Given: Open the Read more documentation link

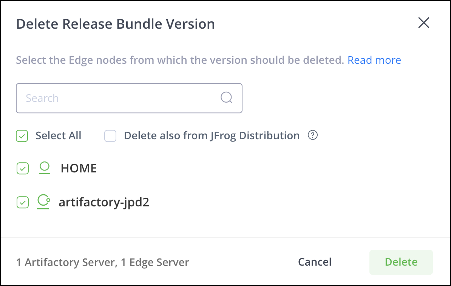Looking at the screenshot, I should pyautogui.click(x=374, y=60).
